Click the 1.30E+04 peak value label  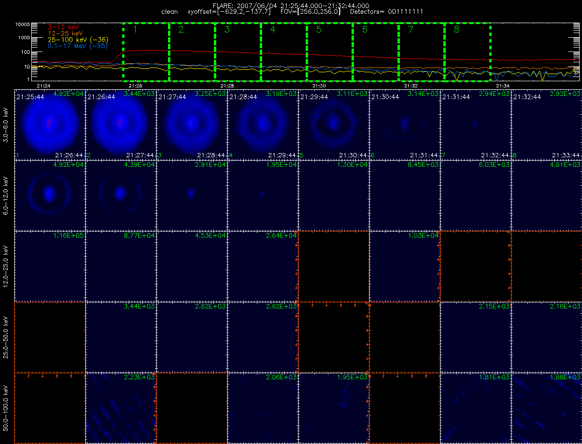[353, 165]
